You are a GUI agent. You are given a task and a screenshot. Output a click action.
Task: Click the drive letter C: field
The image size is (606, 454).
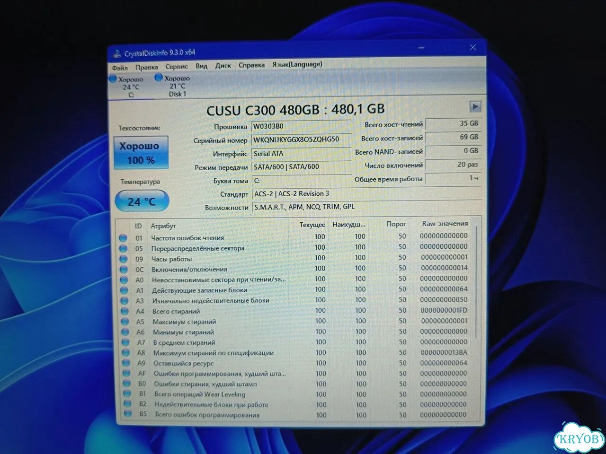click(301, 180)
